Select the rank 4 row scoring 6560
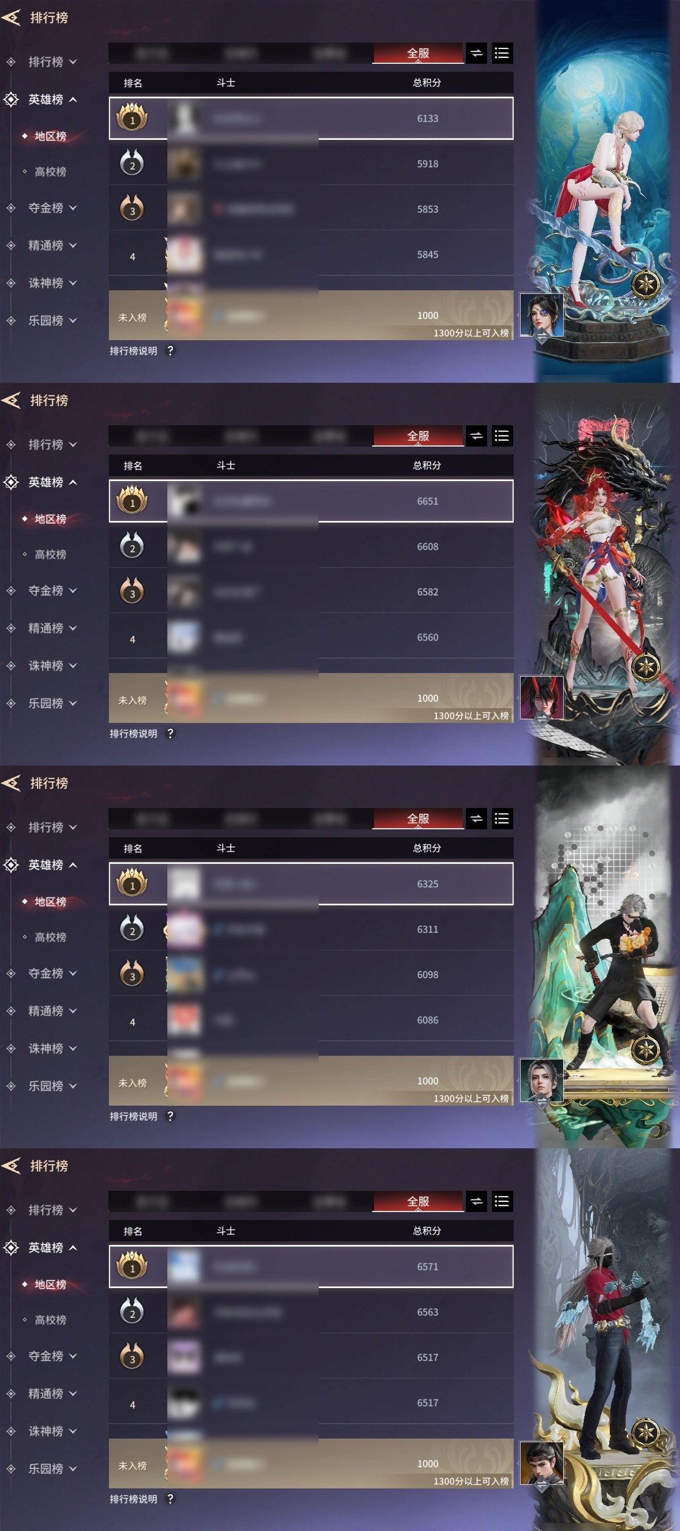This screenshot has height=1531, width=680. 311,638
